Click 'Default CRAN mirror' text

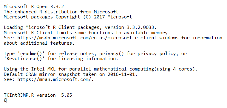(x=30, y=74)
